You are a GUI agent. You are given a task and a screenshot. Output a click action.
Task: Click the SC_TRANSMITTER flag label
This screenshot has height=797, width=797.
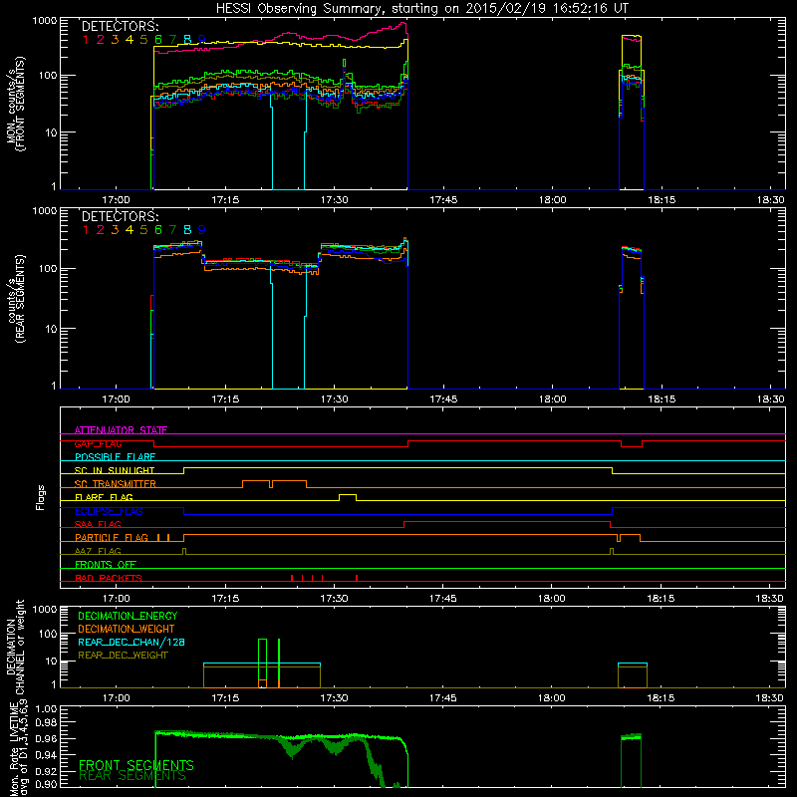coord(116,484)
